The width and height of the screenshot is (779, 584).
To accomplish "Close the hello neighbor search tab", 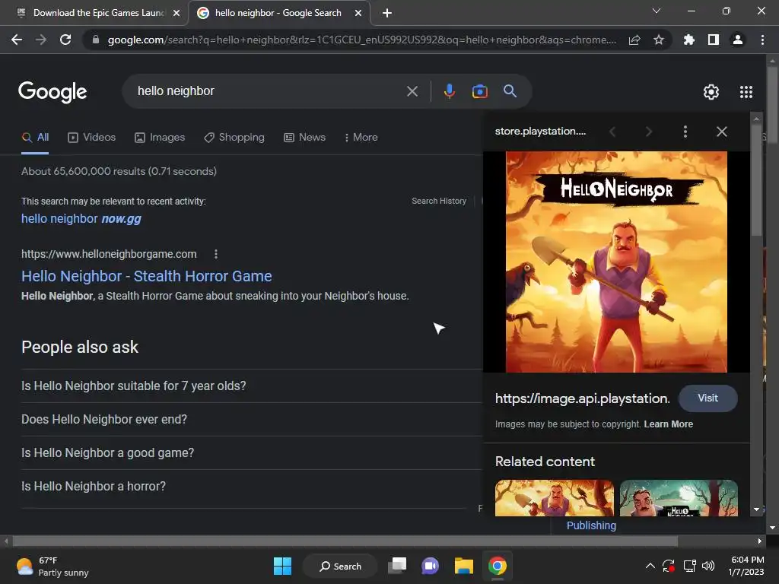I will coord(358,13).
